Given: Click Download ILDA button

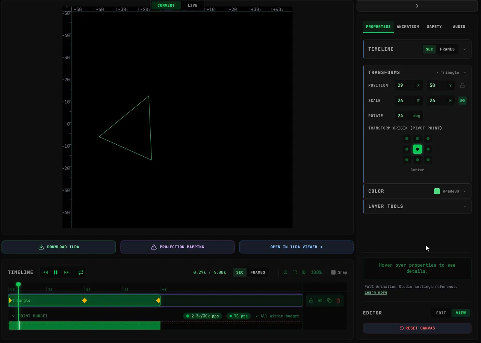Looking at the screenshot, I should (x=59, y=247).
